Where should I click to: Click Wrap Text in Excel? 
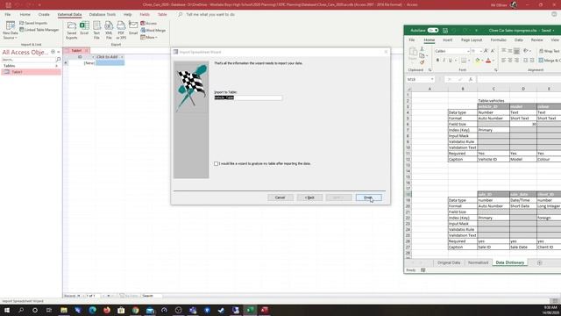[x=550, y=51]
